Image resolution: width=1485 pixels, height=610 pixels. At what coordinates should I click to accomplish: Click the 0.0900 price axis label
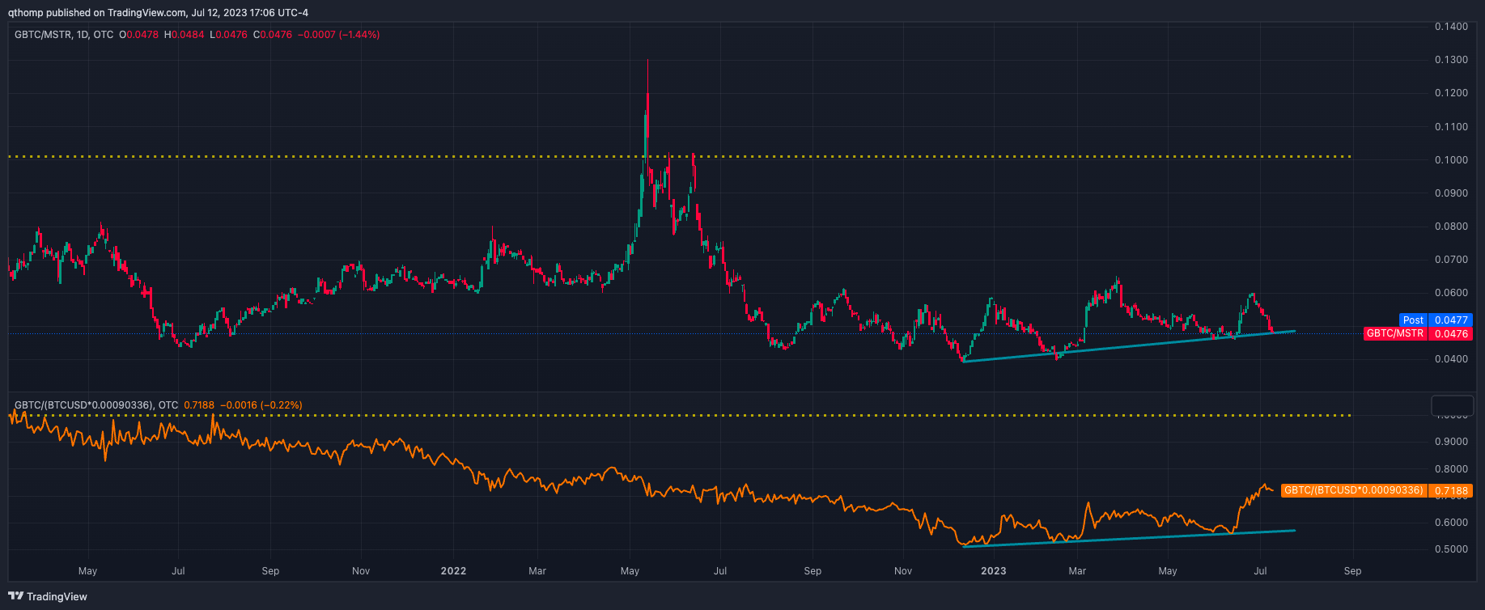pyautogui.click(x=1451, y=193)
